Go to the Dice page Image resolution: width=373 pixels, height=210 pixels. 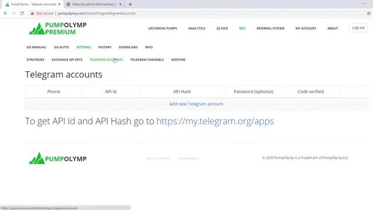point(222,29)
